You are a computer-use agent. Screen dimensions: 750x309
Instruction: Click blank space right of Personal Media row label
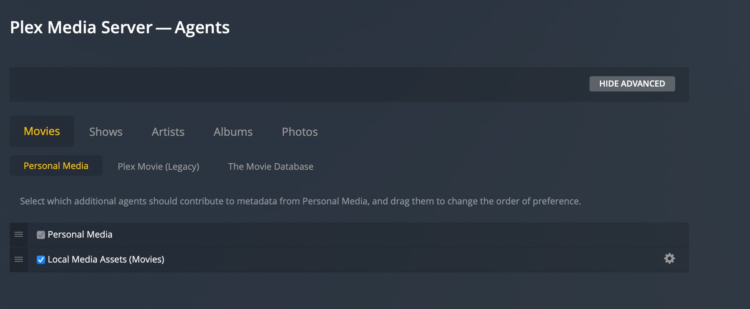[x=352, y=234]
